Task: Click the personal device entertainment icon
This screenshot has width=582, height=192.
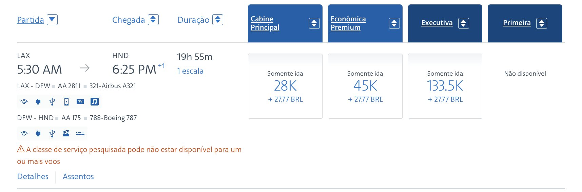Action: click(66, 101)
